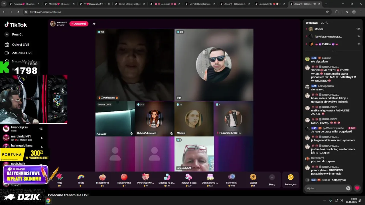Select the trip guest tile
365x205 pixels.
click(x=214, y=65)
